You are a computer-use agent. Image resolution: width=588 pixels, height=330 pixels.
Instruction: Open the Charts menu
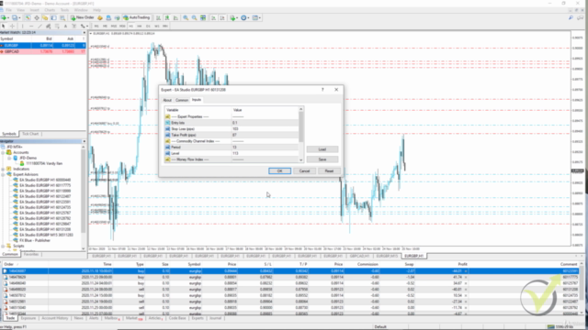pos(50,10)
